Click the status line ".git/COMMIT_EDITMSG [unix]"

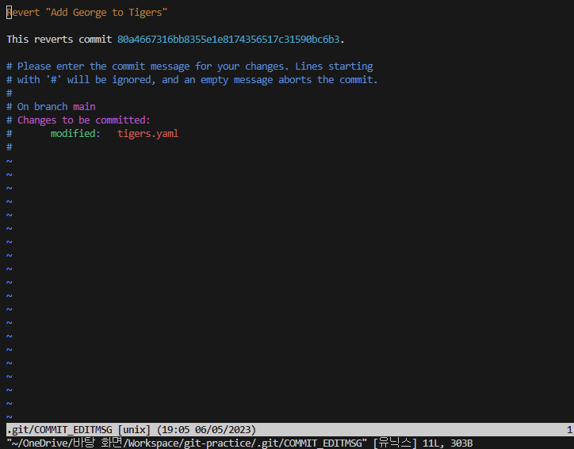click(x=78, y=430)
